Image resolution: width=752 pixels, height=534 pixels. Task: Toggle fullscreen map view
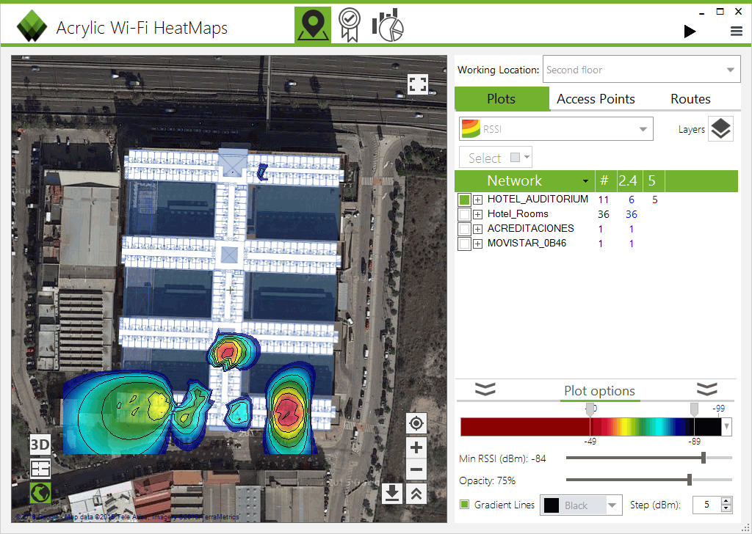[417, 84]
